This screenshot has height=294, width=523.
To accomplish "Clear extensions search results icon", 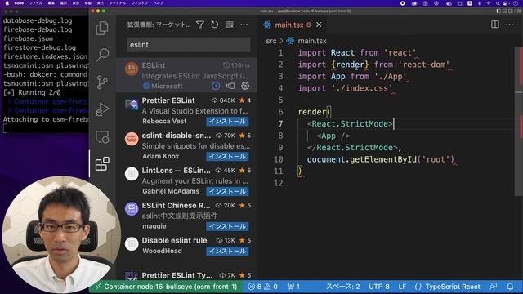I will pyautogui.click(x=230, y=24).
